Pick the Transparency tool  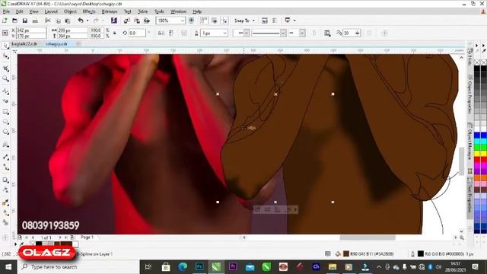(x=5, y=190)
